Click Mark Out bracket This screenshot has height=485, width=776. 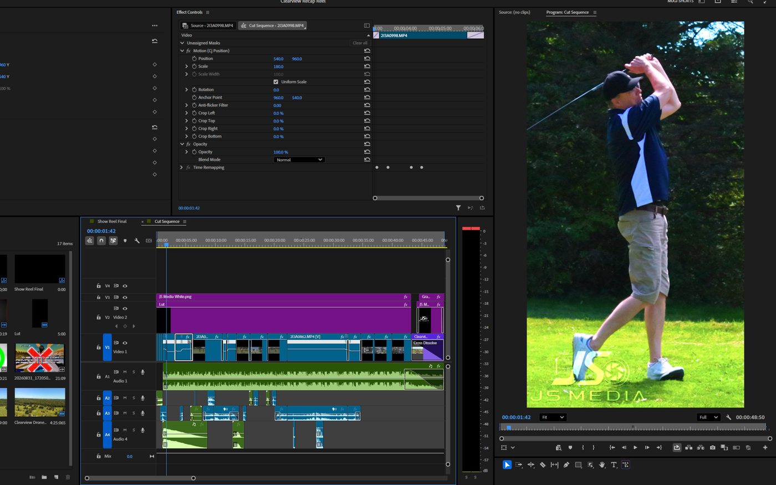pos(594,447)
